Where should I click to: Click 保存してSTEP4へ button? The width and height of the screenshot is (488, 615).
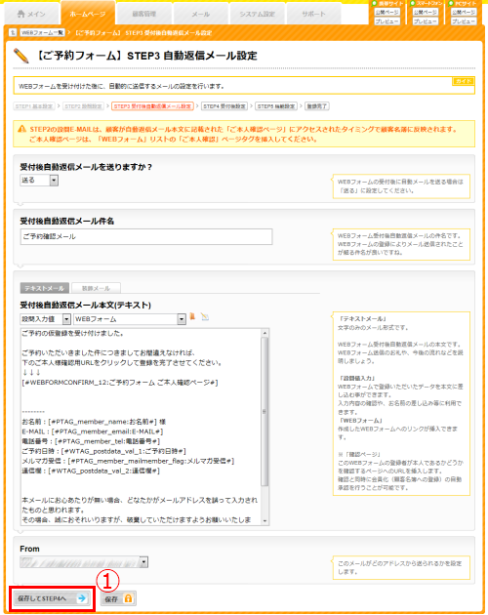(52, 598)
